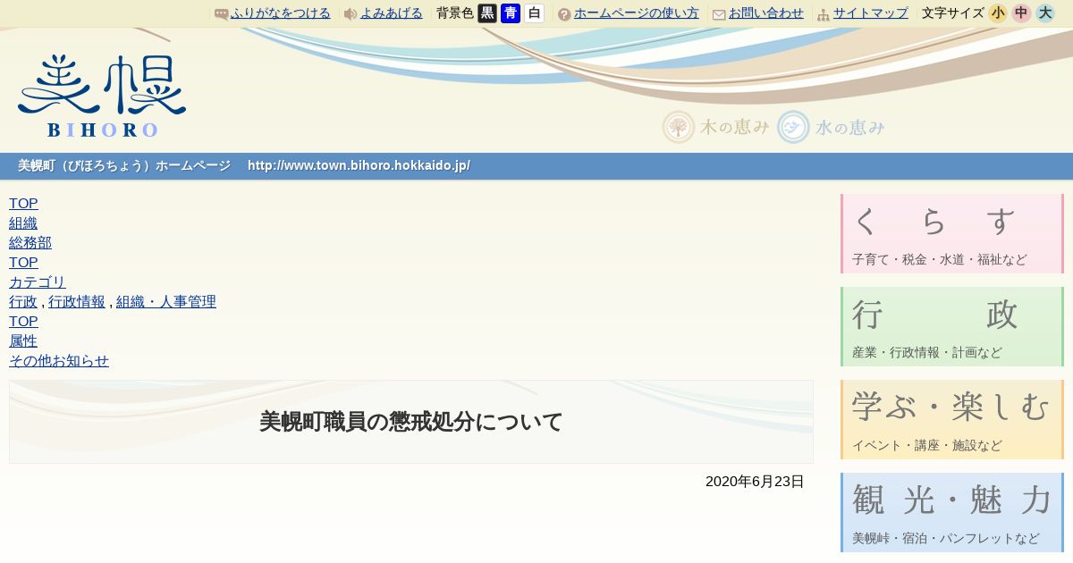Set background color to blue (青)
This screenshot has height=563, width=1073.
511,13
